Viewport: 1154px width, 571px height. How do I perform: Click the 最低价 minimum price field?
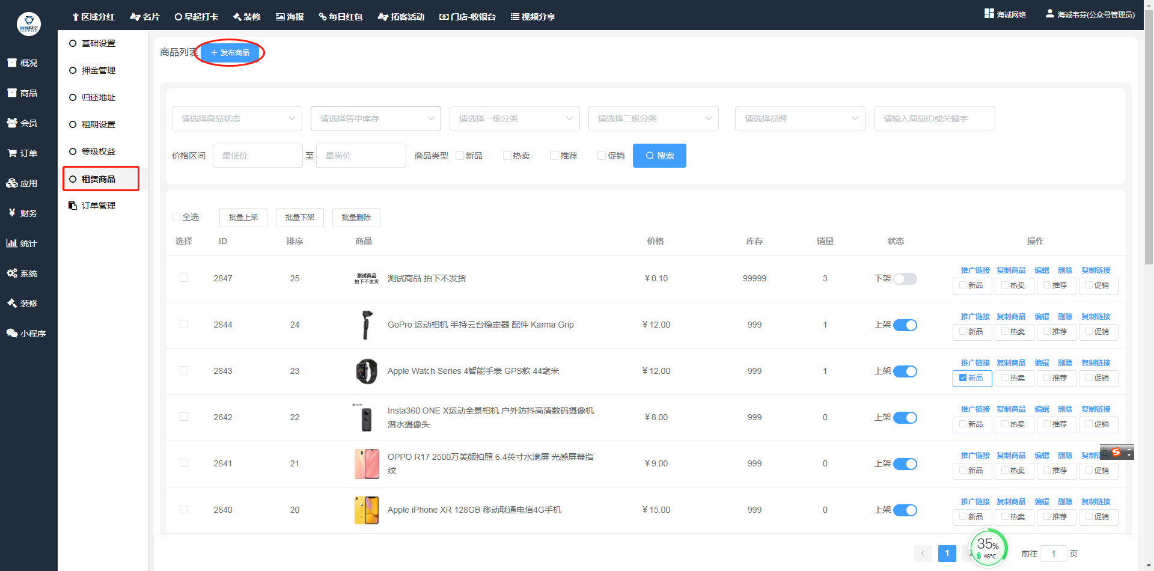pyautogui.click(x=257, y=156)
